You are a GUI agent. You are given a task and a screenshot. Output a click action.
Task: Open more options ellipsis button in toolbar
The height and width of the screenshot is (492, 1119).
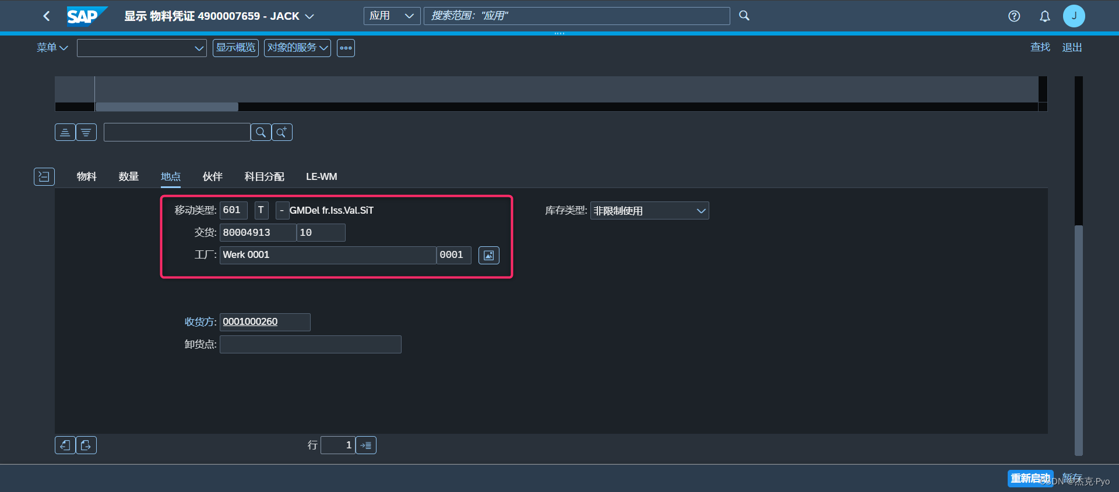click(x=346, y=48)
